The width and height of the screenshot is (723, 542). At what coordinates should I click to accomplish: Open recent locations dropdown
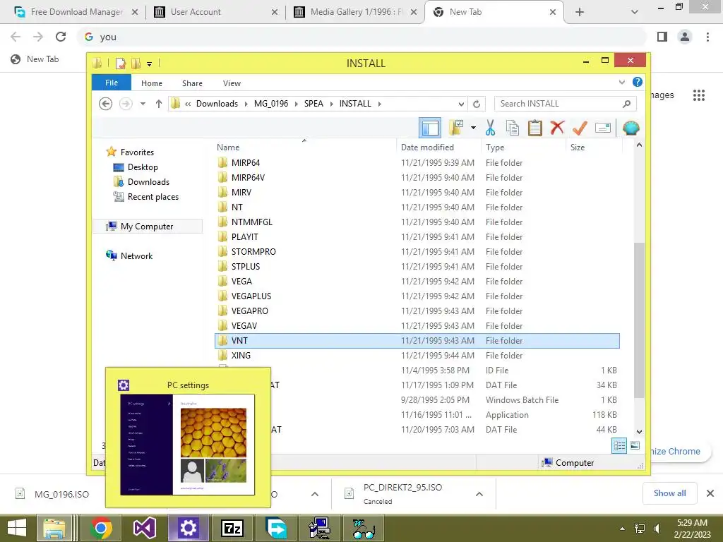click(143, 104)
